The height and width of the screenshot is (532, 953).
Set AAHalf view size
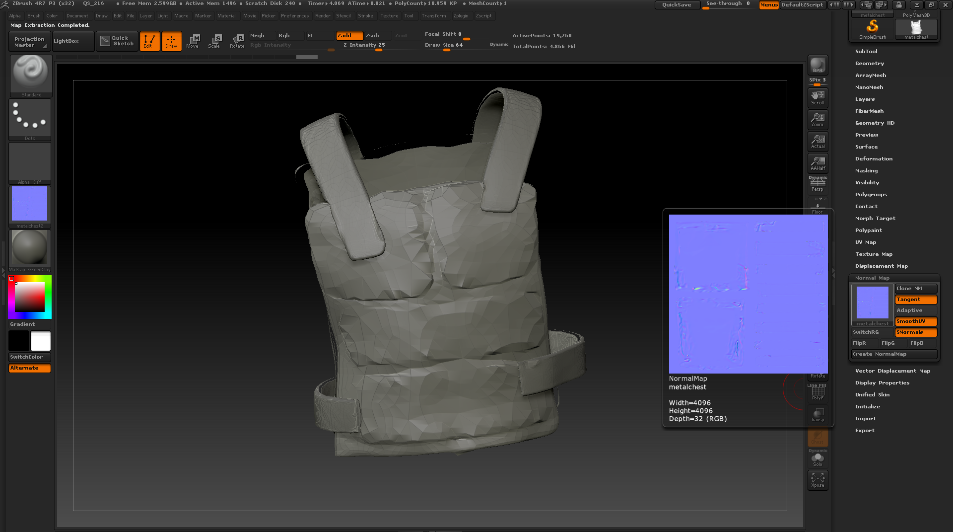pyautogui.click(x=817, y=163)
